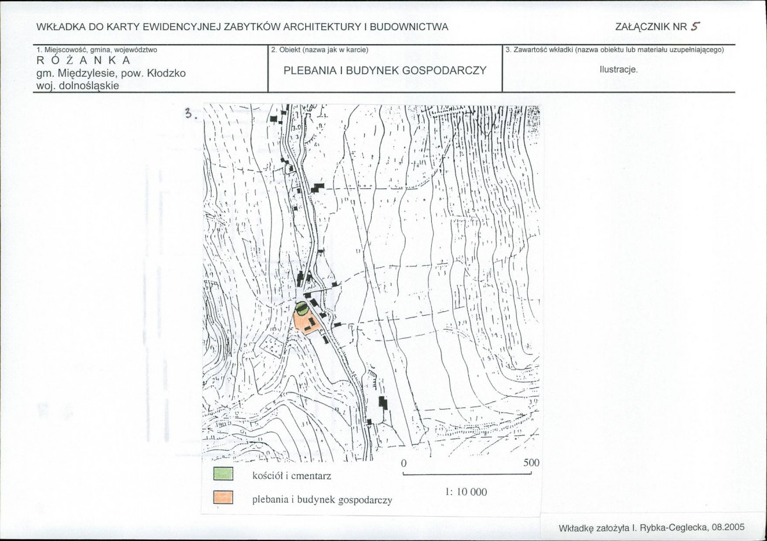Click the 'PLEBANIA I BUDYNEK GOSPODARCZY' object title
This screenshot has width=767, height=541.
tap(385, 70)
